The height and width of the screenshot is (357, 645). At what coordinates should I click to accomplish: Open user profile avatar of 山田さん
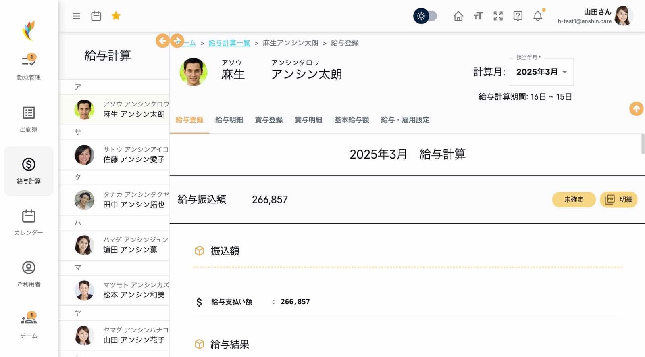click(x=623, y=16)
